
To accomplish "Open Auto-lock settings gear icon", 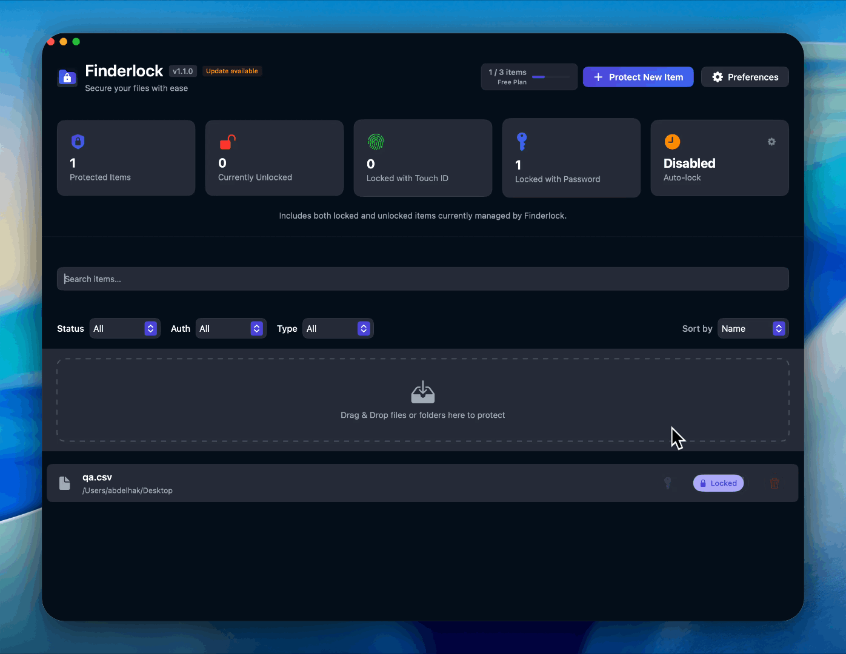I will 771,142.
